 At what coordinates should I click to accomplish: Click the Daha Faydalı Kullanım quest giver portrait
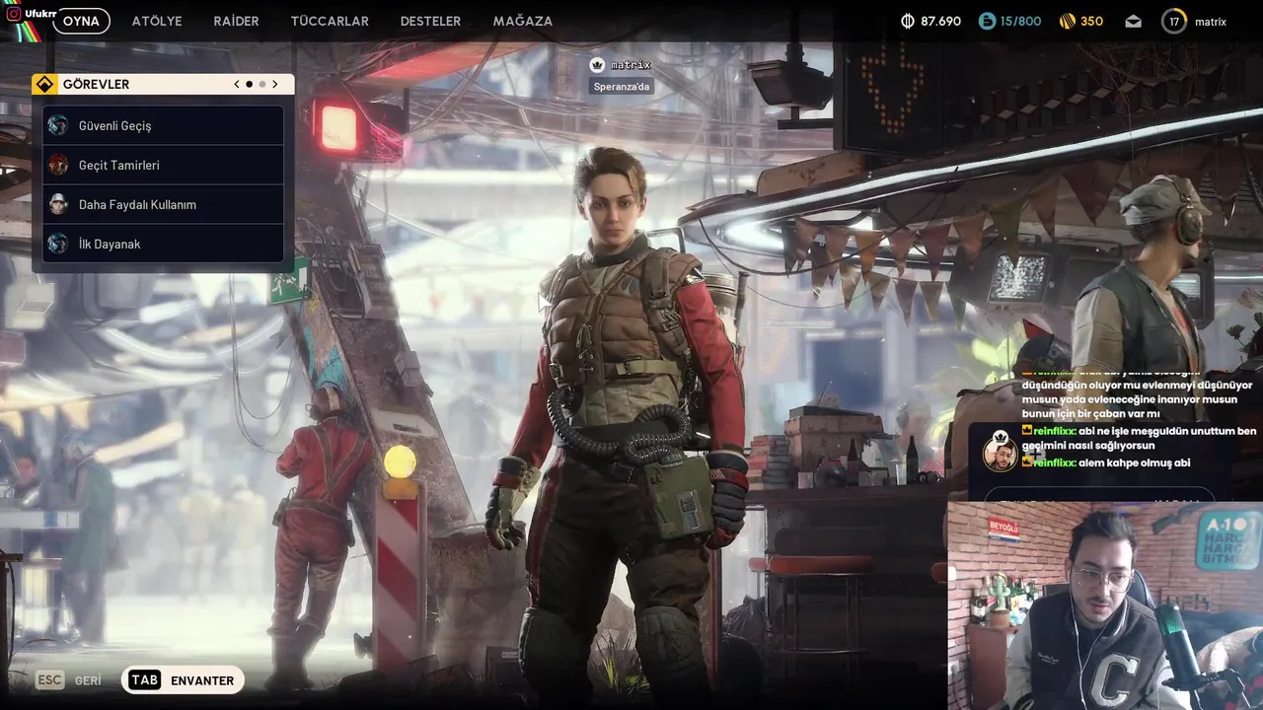point(58,204)
